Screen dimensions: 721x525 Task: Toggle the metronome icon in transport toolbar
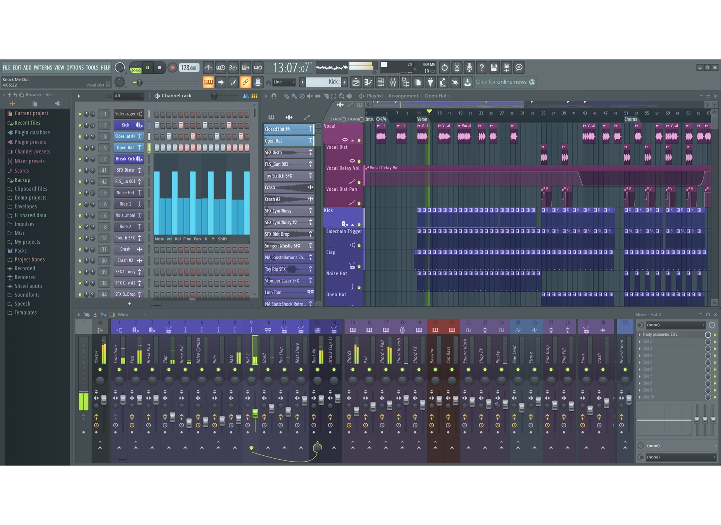[x=209, y=67]
